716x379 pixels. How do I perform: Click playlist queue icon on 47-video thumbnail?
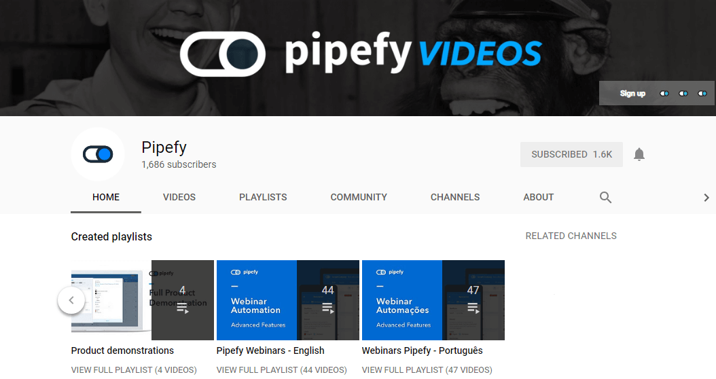pos(473,308)
